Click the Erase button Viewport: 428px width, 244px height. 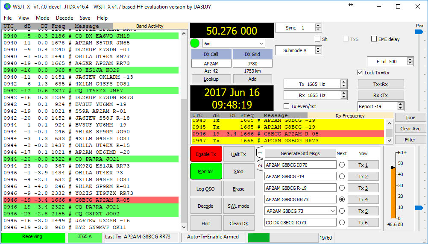click(239, 188)
